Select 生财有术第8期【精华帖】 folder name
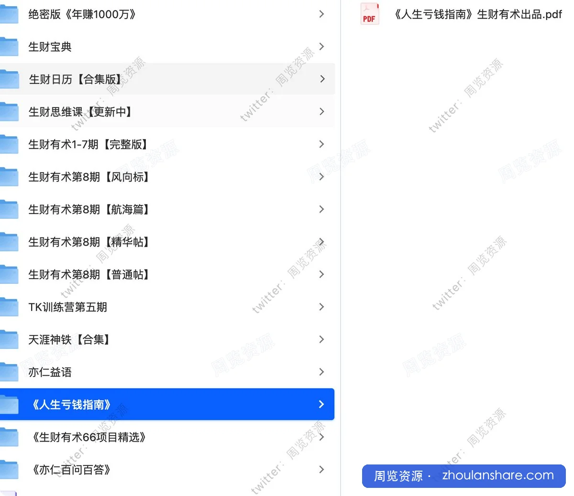This screenshot has height=496, width=574. [90, 242]
